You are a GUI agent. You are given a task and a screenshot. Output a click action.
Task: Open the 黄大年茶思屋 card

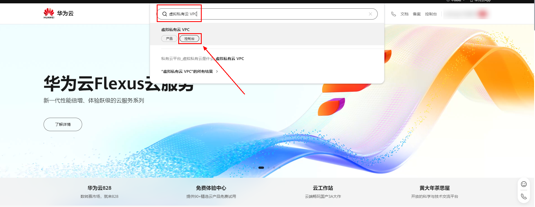click(x=435, y=192)
